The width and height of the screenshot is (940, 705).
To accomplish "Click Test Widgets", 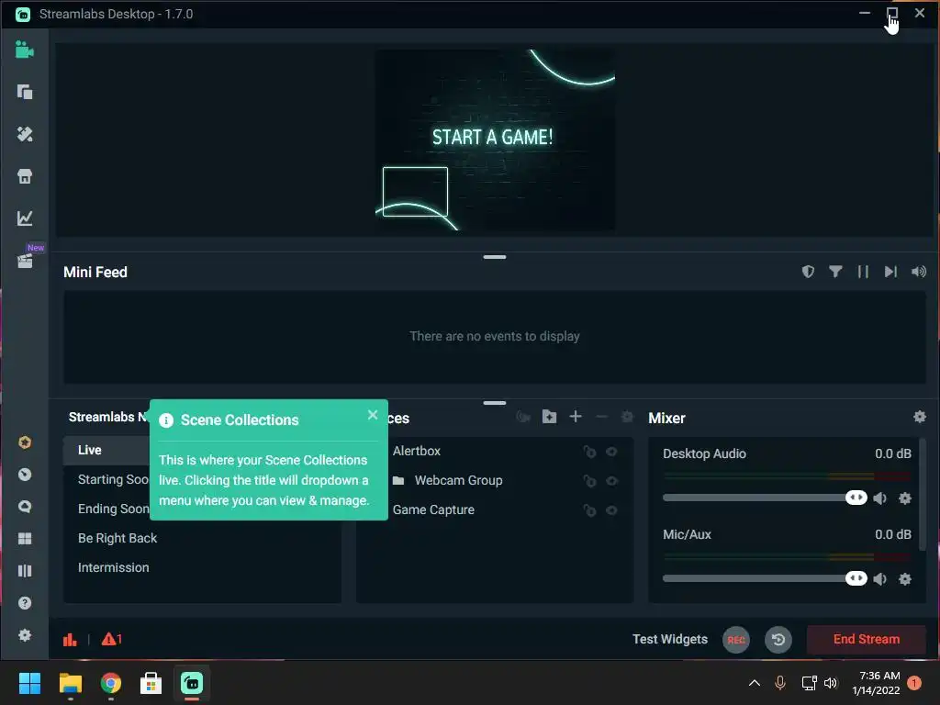I will point(669,640).
